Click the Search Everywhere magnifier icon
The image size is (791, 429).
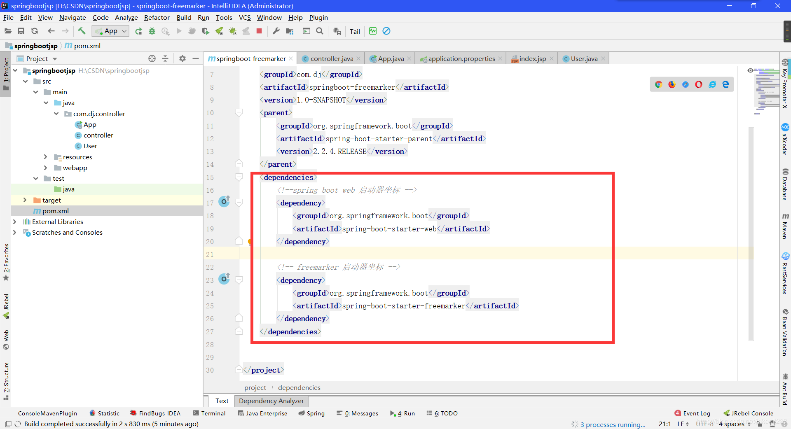320,31
